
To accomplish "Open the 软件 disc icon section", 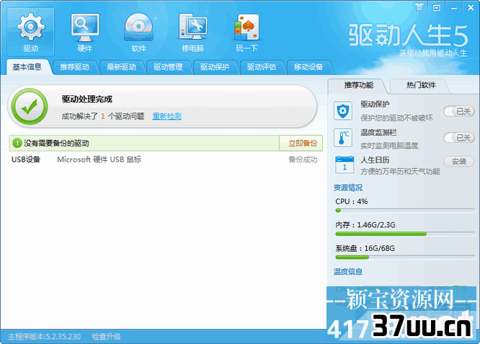I will pos(138,32).
